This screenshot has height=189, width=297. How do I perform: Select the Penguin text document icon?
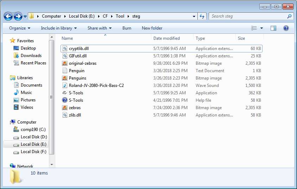64,71
